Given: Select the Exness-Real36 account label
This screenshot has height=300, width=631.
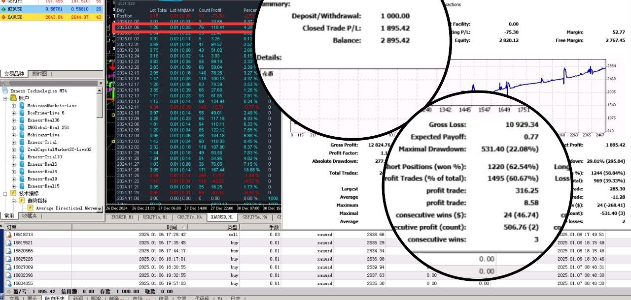Looking at the screenshot, I should pyautogui.click(x=43, y=120).
